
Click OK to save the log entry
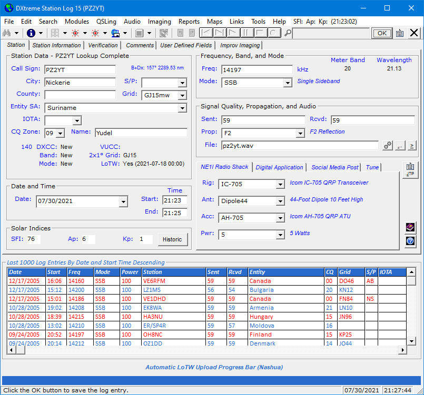pos(381,33)
